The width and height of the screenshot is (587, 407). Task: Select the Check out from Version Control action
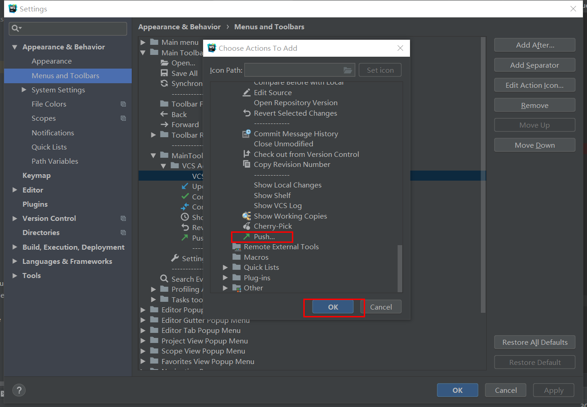coord(306,154)
